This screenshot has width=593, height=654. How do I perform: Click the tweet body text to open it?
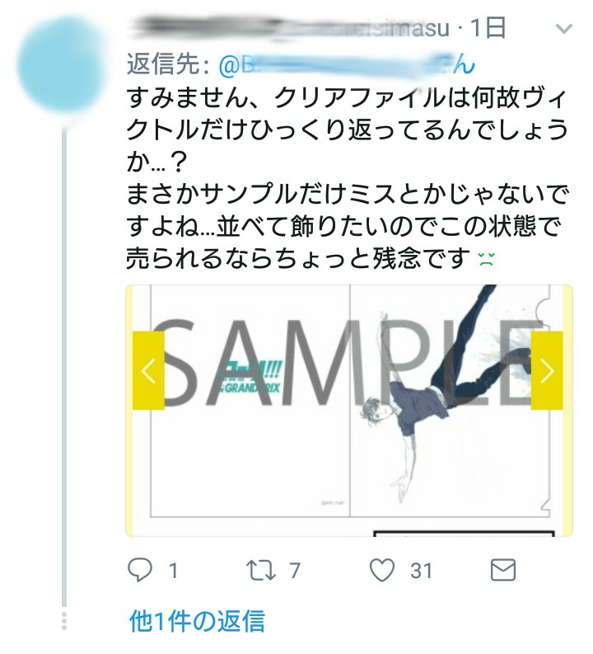347,178
